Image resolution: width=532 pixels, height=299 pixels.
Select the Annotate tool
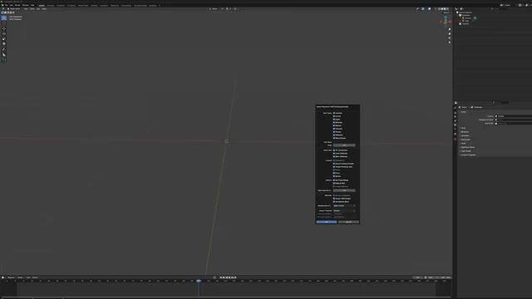tap(4, 49)
